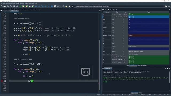Sort variables by Type column header

(117, 12)
